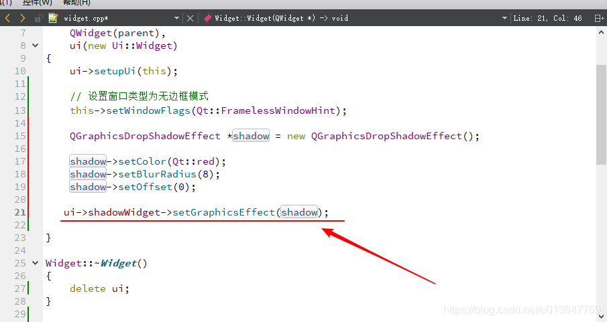Viewport: 607px width, 322px height.
Task: Go back to previous editor location
Action: click(8, 18)
